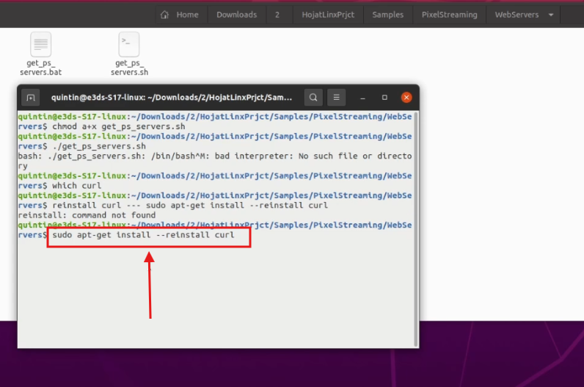584x387 pixels.
Task: Click the terminal window title text
Action: pyautogui.click(x=172, y=97)
